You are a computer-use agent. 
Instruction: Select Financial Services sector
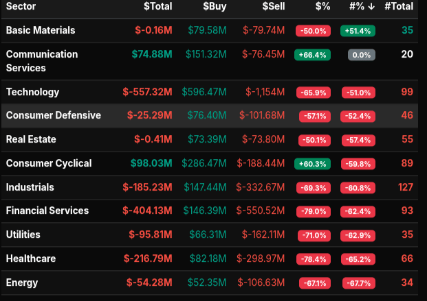47,210
